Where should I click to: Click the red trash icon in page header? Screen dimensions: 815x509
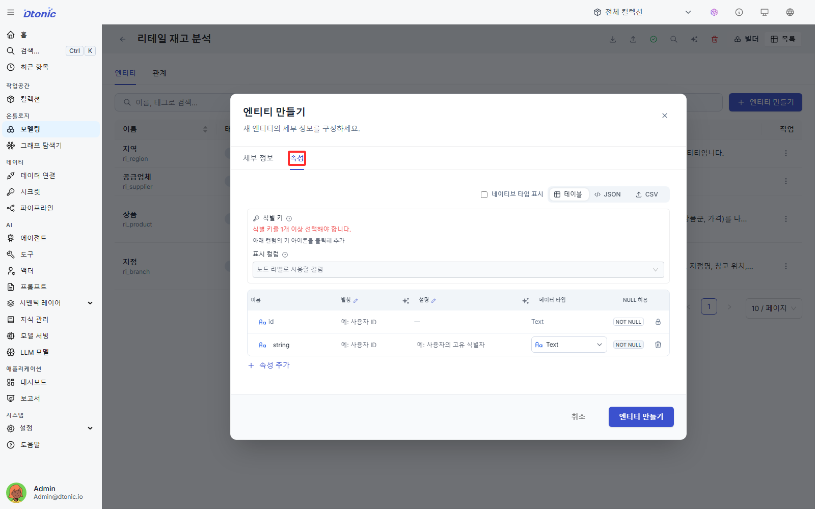pos(715,39)
